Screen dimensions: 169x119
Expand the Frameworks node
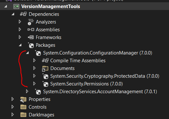(20, 37)
